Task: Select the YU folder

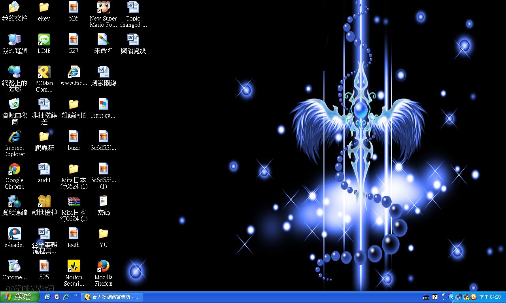Action: [x=104, y=234]
